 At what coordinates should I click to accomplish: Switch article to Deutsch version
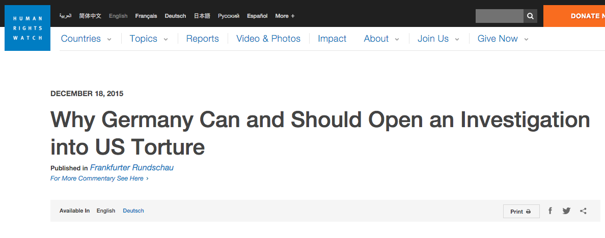(x=133, y=211)
